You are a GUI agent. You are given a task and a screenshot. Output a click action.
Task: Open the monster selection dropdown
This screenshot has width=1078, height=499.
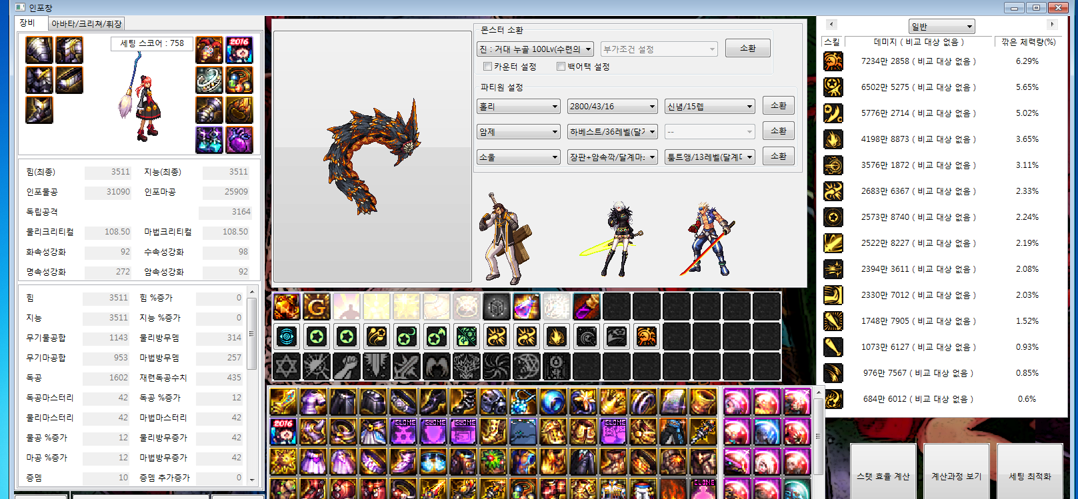535,49
